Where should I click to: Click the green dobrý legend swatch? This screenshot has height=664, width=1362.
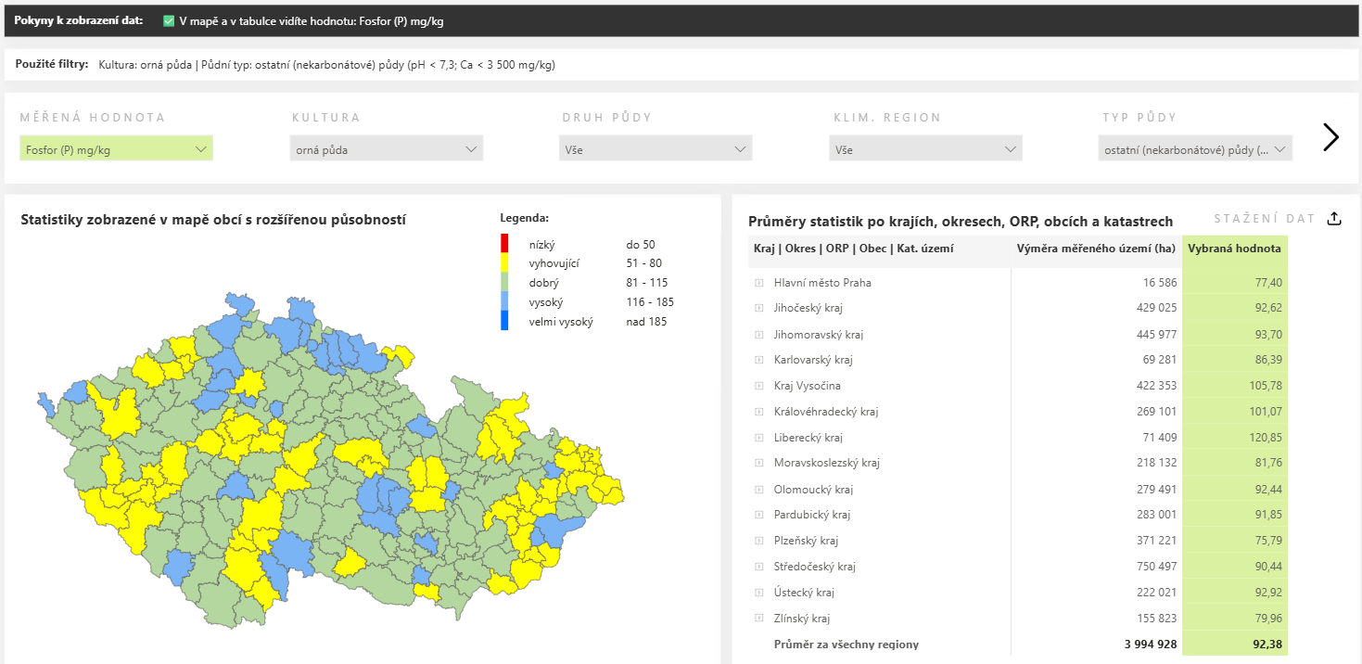(504, 283)
